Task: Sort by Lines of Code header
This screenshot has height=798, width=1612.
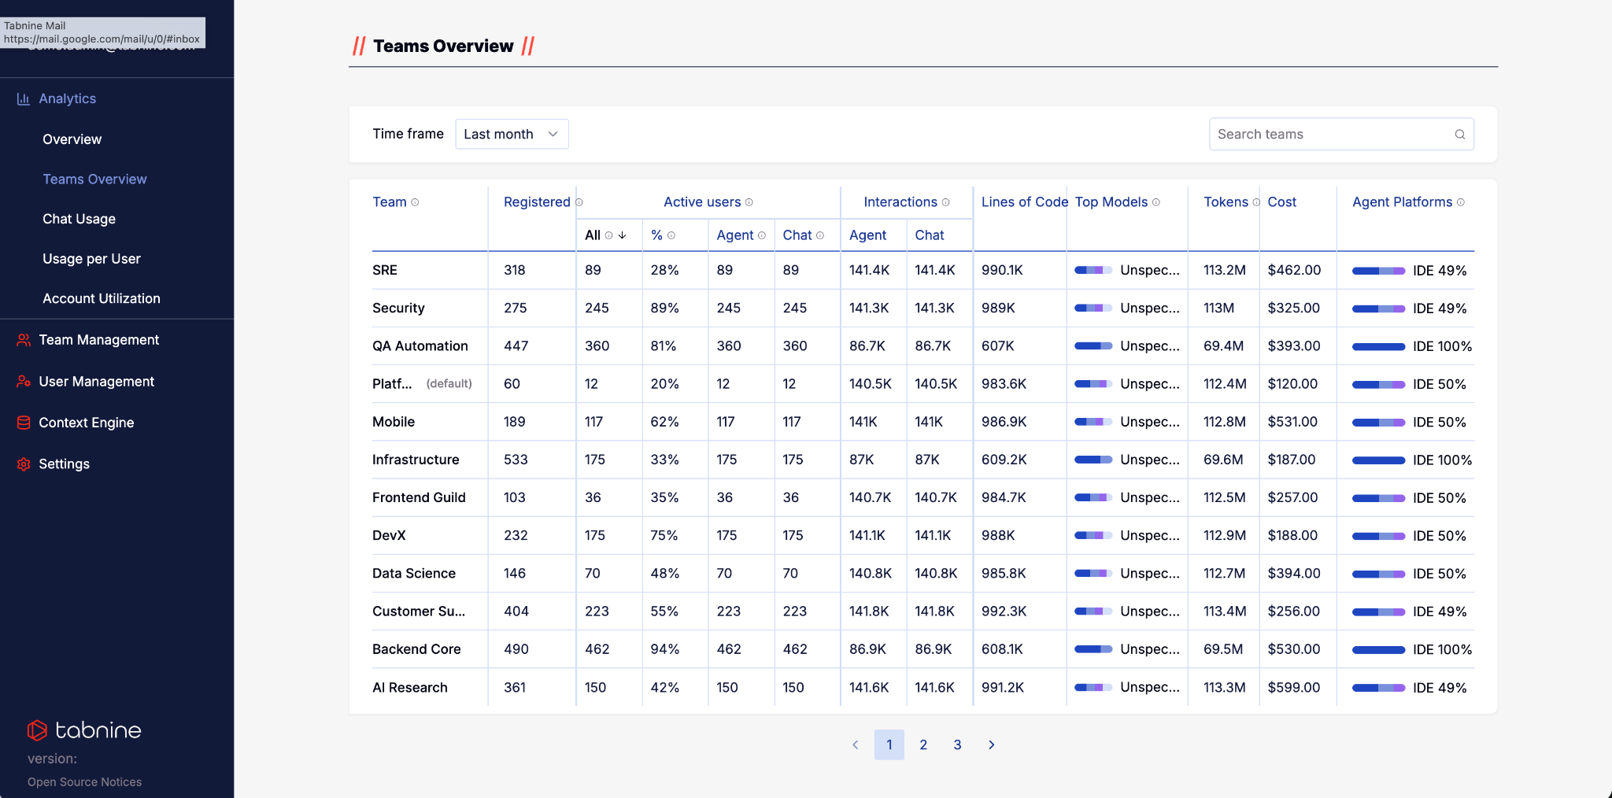Action: pos(1025,202)
